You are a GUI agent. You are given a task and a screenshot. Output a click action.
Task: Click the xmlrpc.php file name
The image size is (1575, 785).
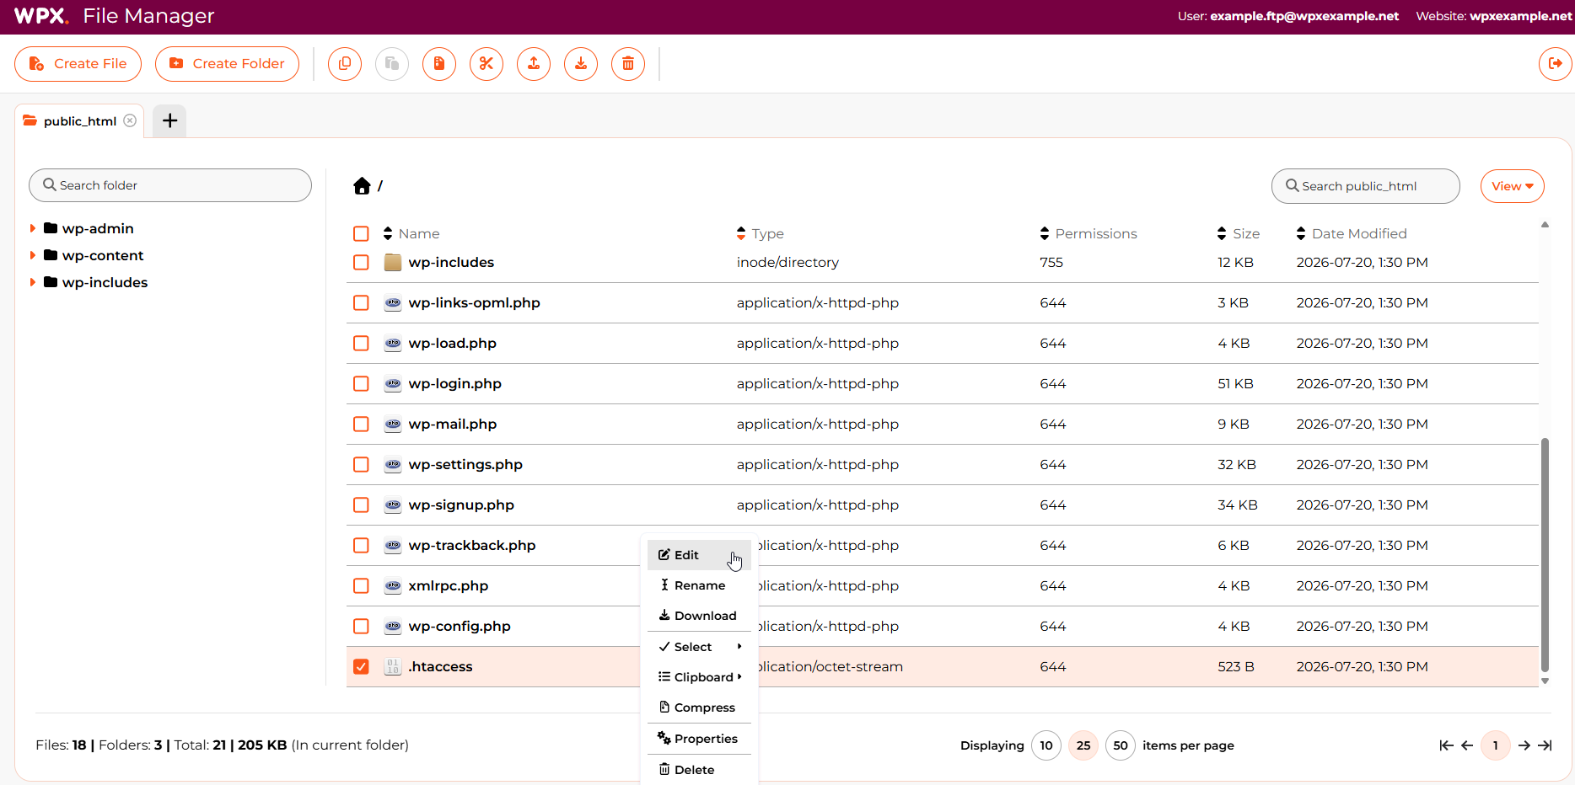tap(449, 586)
